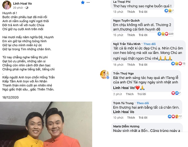
Task: Open Linh Hoai Vo author name link
Action: click(x=22, y=4)
